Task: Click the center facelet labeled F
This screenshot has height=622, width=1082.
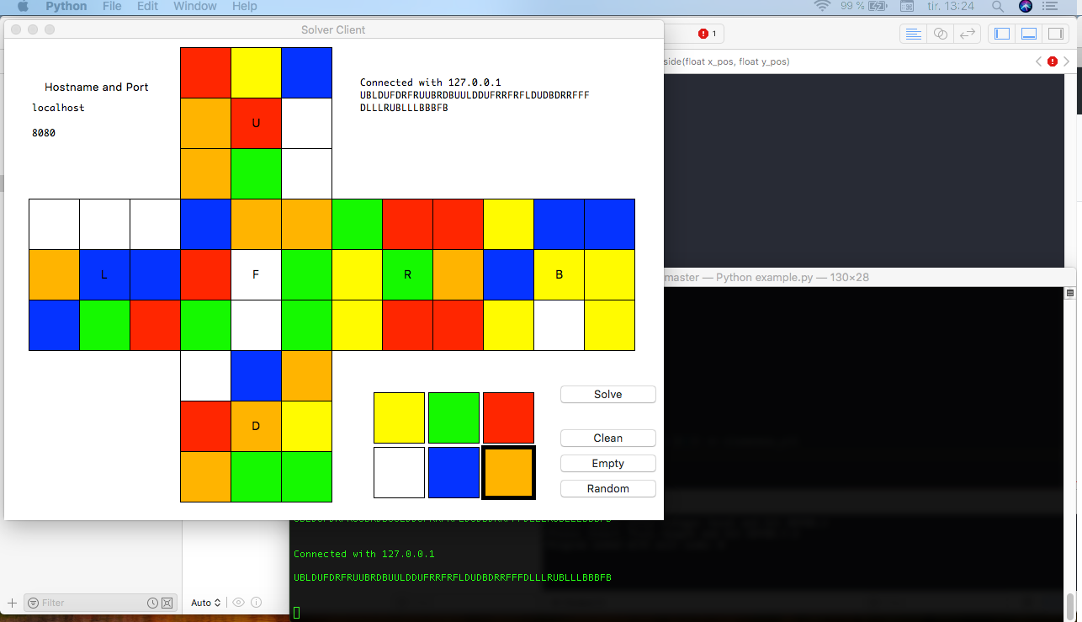Action: (256, 274)
